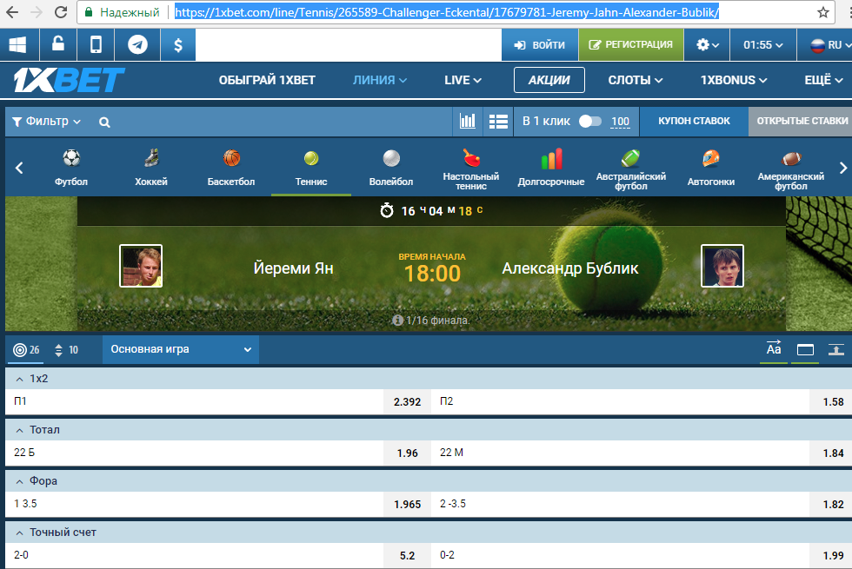This screenshot has height=569, width=852.
Task: Go to 1XBET logo homepage
Action: [69, 80]
